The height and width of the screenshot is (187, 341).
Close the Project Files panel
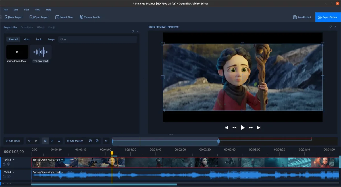(x=138, y=31)
